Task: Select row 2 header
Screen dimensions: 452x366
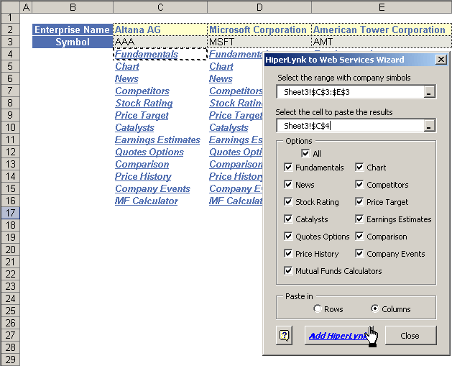Action: click(x=10, y=29)
